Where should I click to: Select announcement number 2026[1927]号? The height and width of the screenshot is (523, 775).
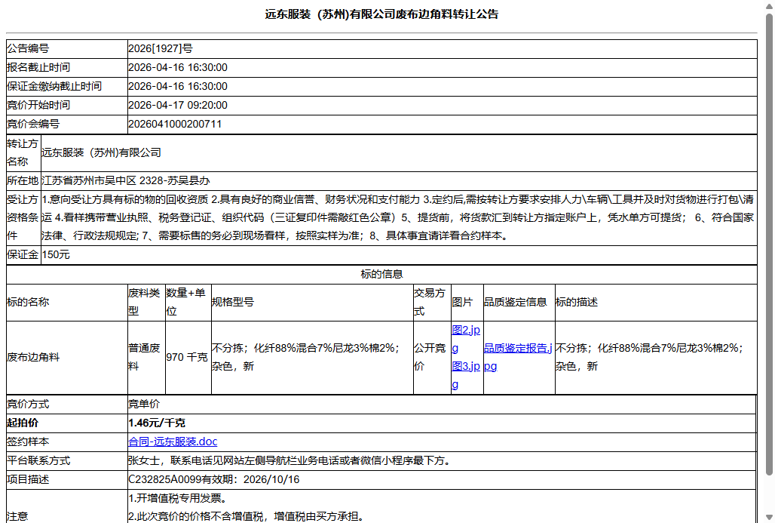(x=161, y=48)
